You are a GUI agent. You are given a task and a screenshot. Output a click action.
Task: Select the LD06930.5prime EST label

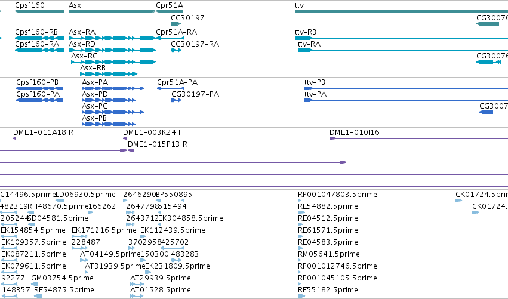pos(86,195)
